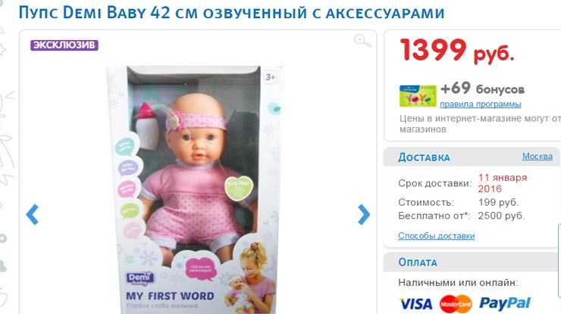Show the previous product photo arrow
The width and height of the screenshot is (561, 314).
pyautogui.click(x=32, y=215)
